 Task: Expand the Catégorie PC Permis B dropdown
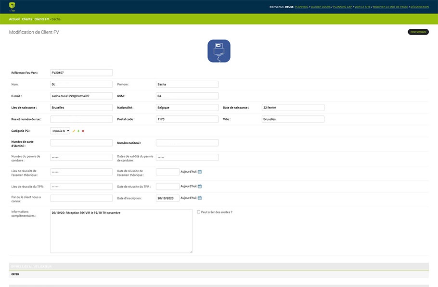tap(60, 131)
